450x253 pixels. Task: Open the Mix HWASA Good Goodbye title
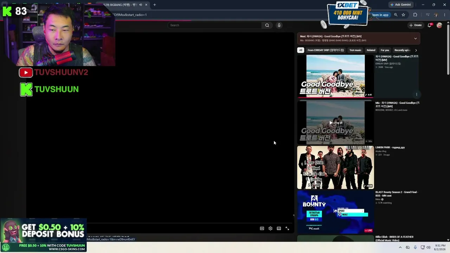pos(398,104)
